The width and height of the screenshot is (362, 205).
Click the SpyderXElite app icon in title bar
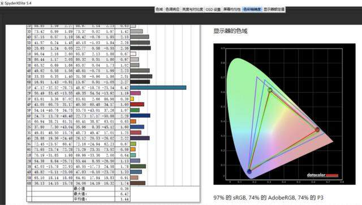pyautogui.click(x=2, y=3)
